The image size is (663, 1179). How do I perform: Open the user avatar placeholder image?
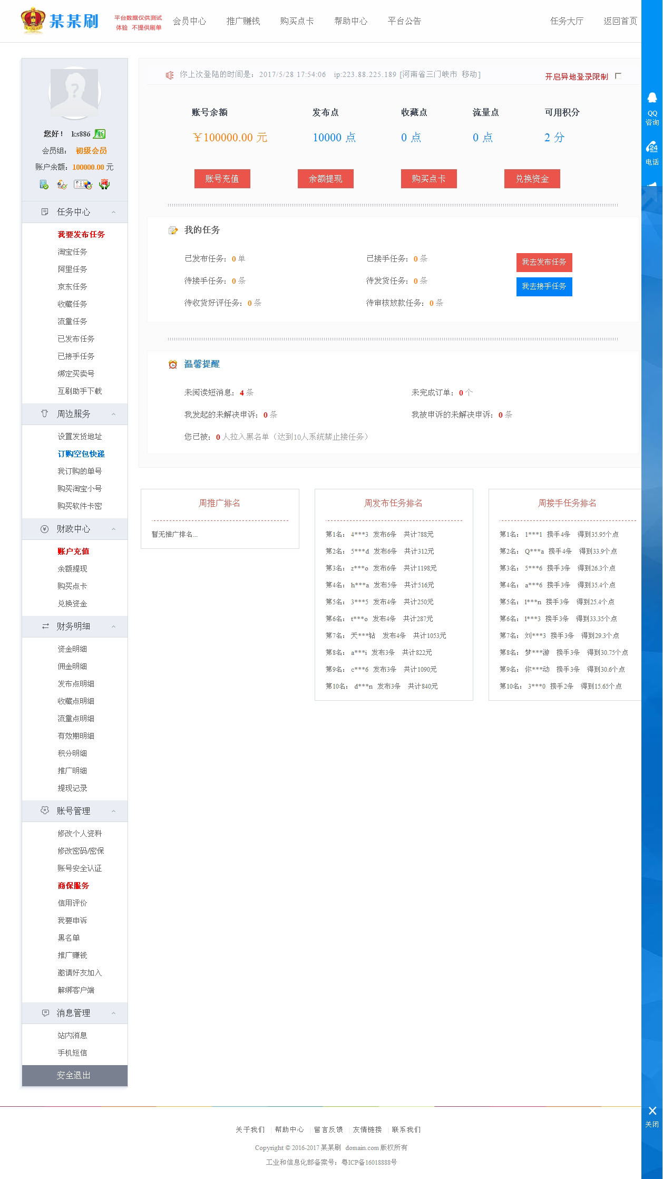74,93
